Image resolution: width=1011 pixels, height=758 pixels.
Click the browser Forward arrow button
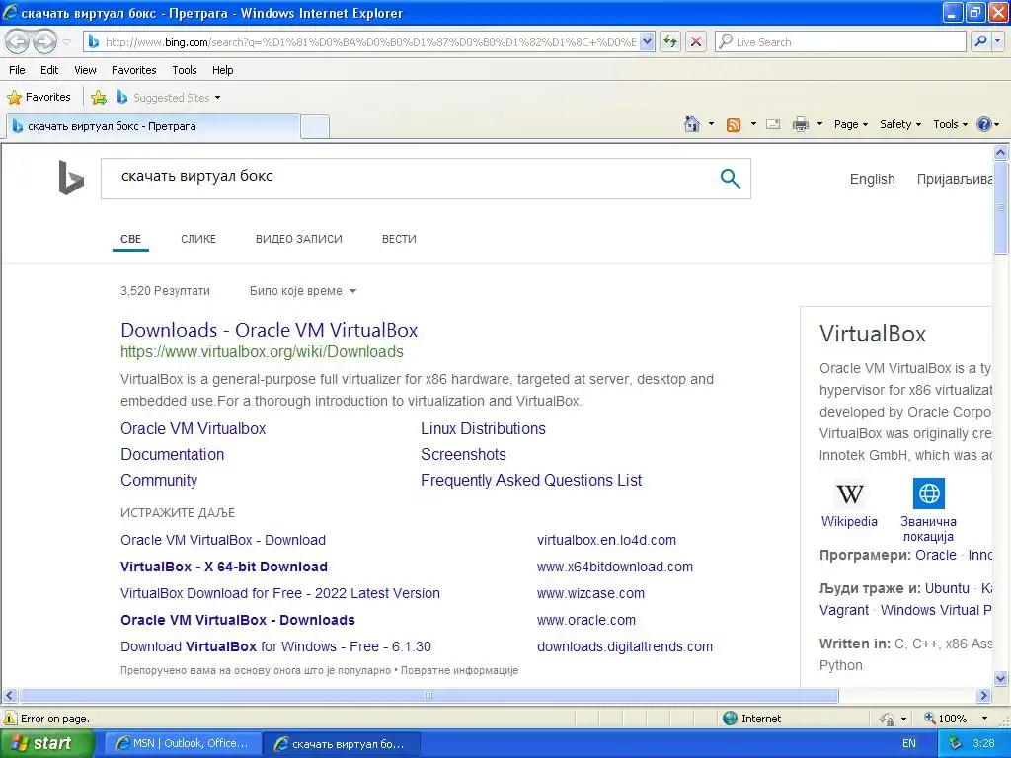point(44,42)
